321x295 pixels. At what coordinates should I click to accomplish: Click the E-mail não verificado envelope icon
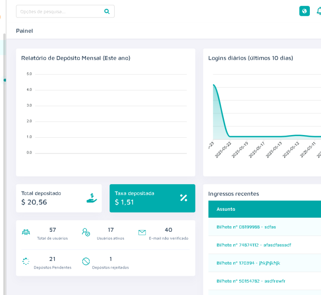(142, 232)
